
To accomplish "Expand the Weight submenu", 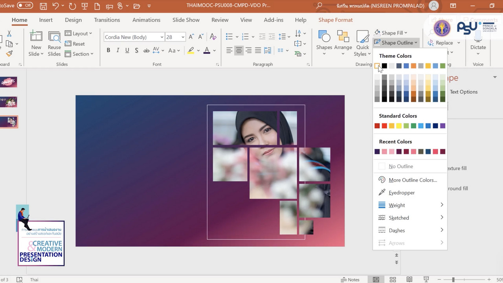I will [x=410, y=205].
